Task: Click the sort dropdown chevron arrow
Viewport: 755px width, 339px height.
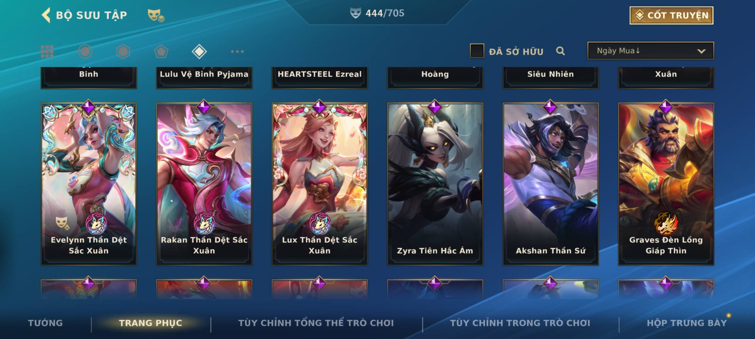Action: (x=701, y=51)
